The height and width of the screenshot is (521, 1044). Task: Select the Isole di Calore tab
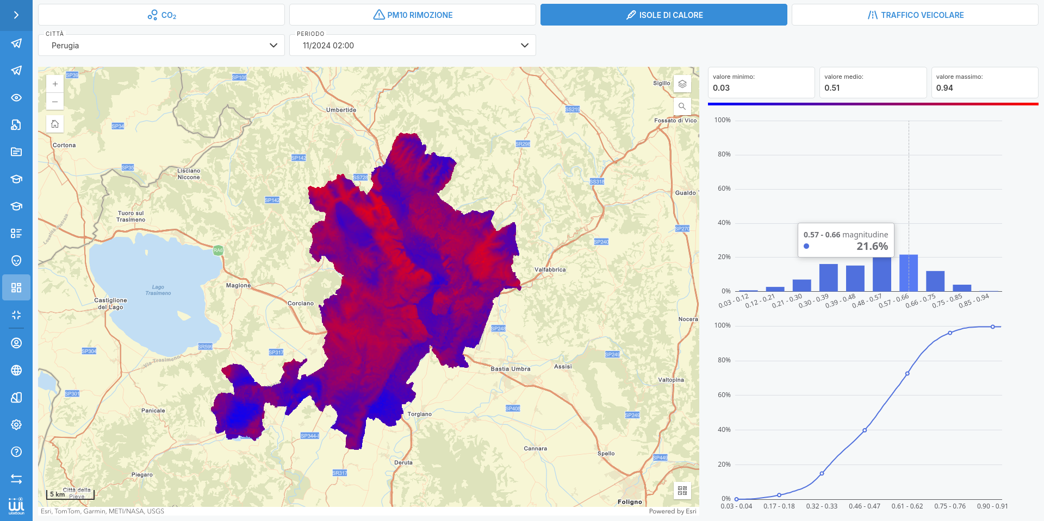point(663,15)
